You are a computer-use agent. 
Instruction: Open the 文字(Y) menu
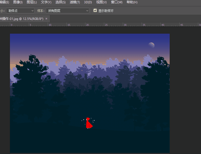pos(46,2)
